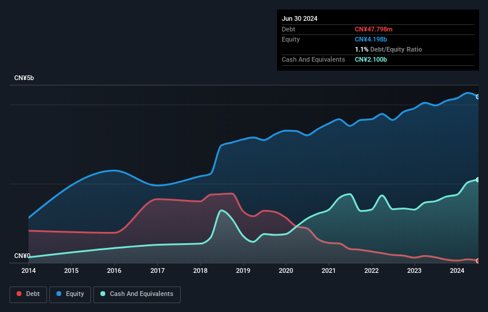Toggle Cash And Equivalents legend button
488x312 pixels.
click(x=137, y=294)
